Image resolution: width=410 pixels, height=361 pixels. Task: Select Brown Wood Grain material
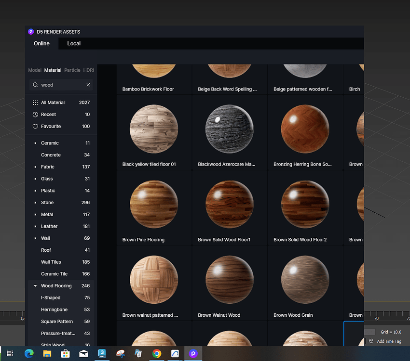[x=305, y=284]
